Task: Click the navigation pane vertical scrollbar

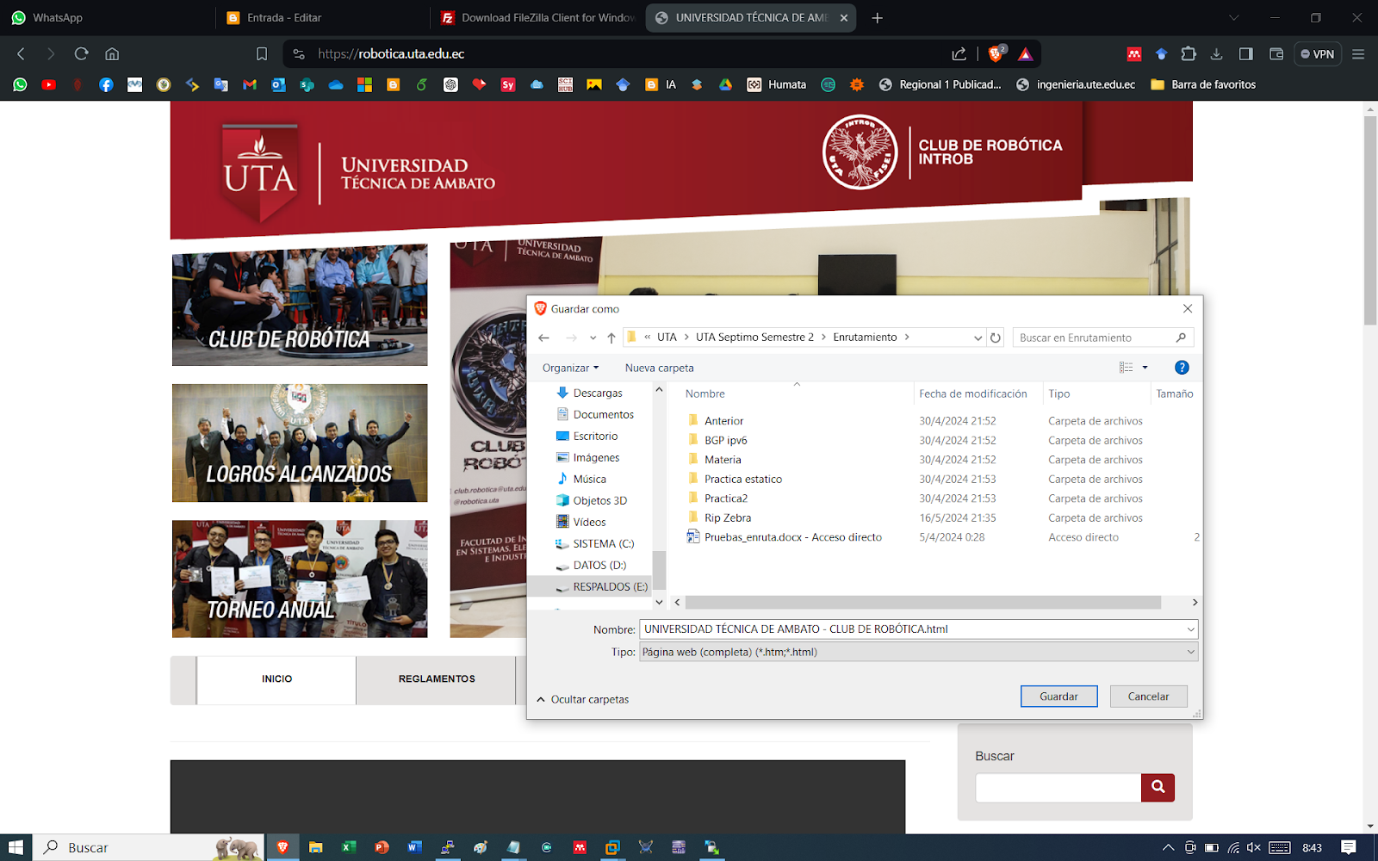Action: 659,568
